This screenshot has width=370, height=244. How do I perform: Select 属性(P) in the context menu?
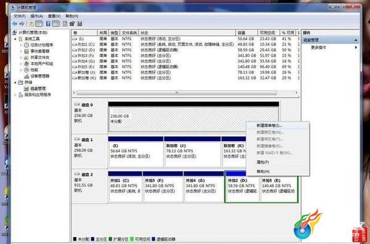(x=263, y=163)
